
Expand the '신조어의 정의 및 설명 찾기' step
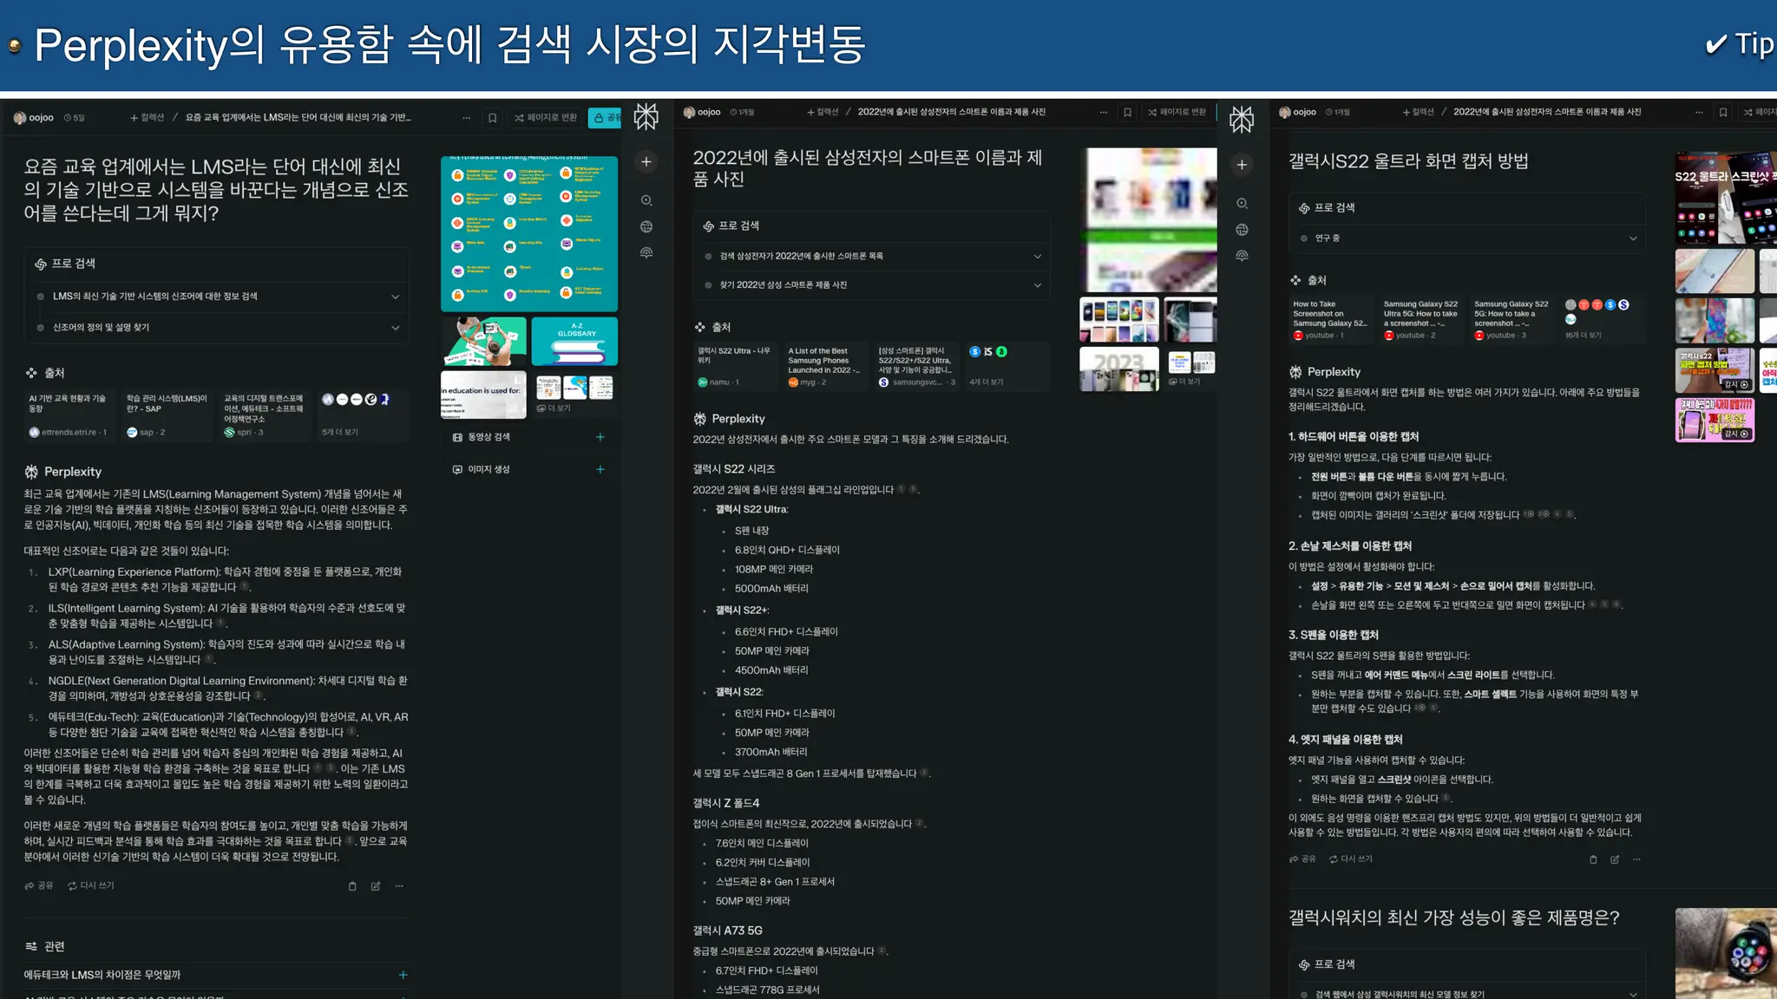(x=217, y=328)
